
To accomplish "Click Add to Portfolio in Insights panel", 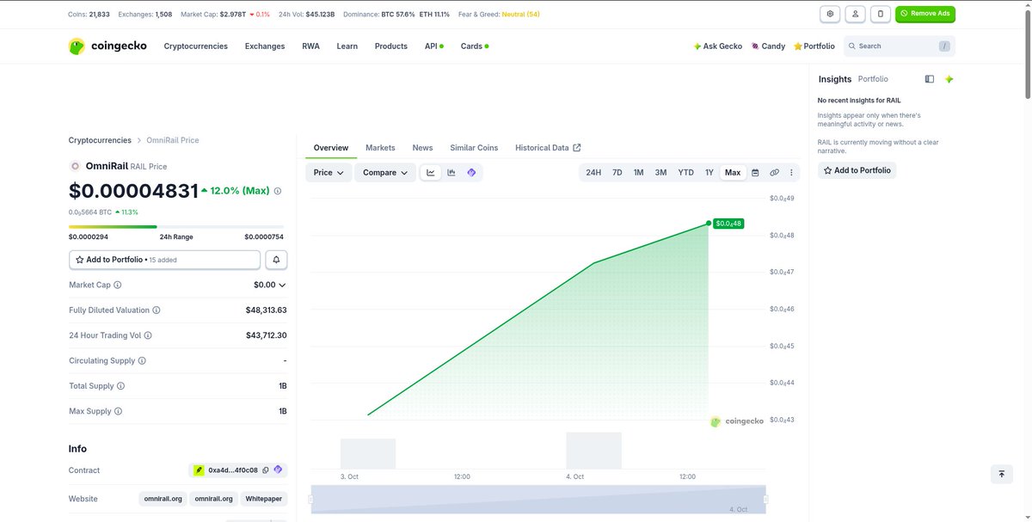I will 857,170.
